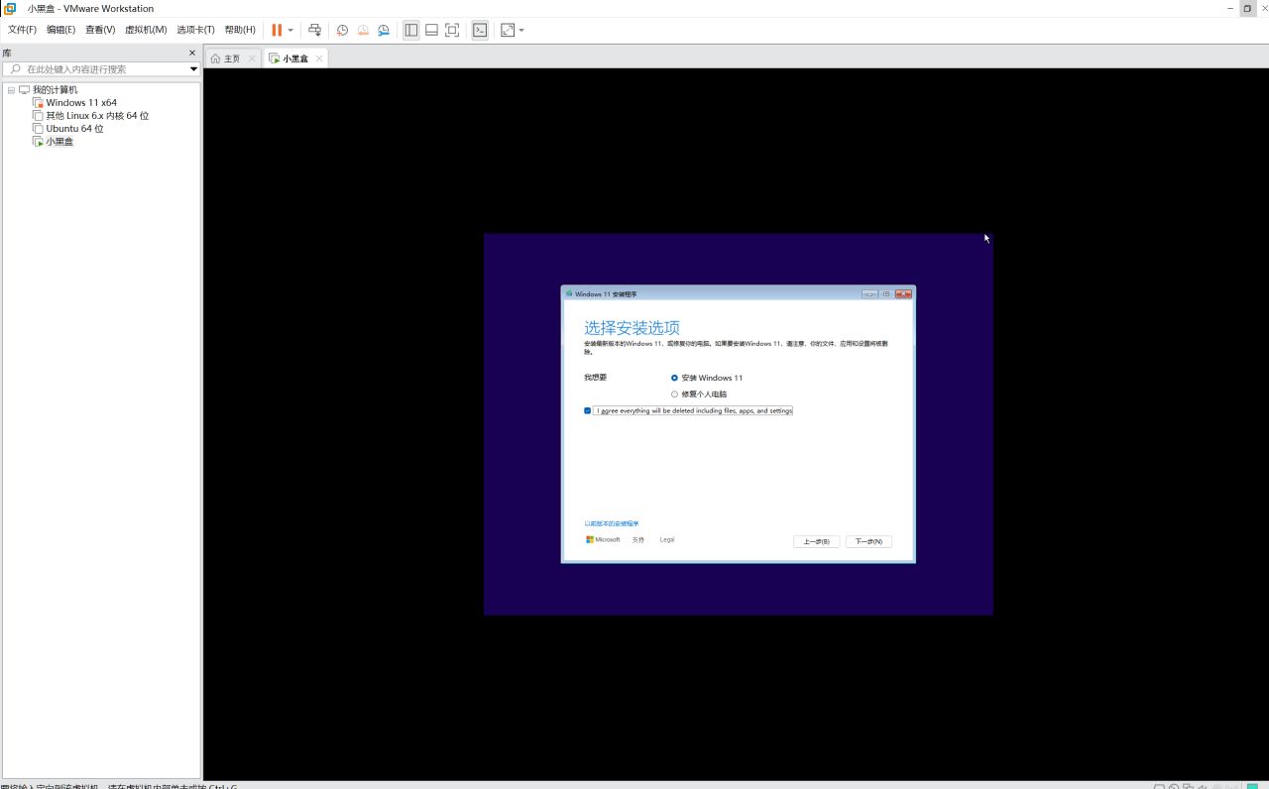Toggle the thumbnail bar view
The height and width of the screenshot is (789, 1269).
coord(431,30)
